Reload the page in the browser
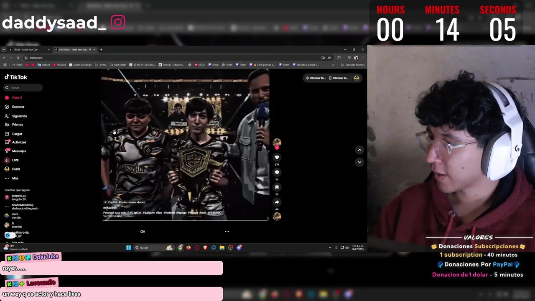535x301 pixels. (x=18, y=58)
